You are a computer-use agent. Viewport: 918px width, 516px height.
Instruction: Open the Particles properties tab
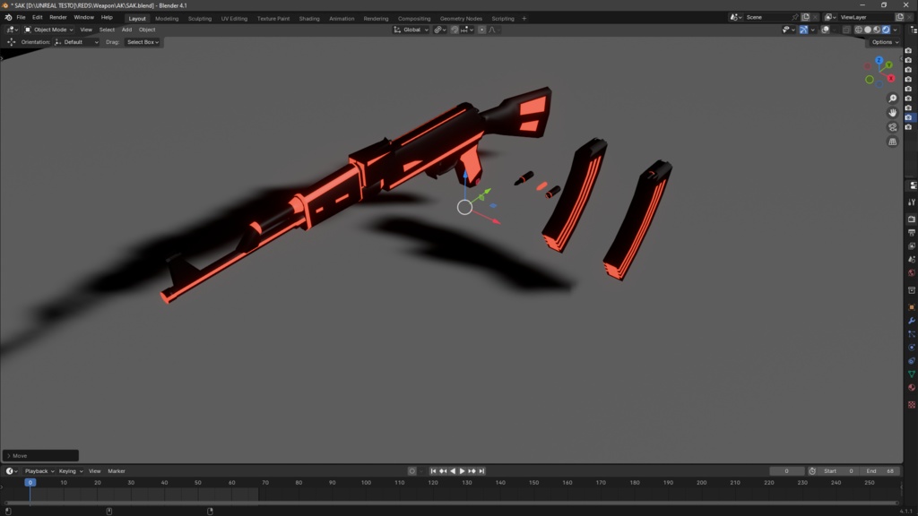pyautogui.click(x=912, y=334)
